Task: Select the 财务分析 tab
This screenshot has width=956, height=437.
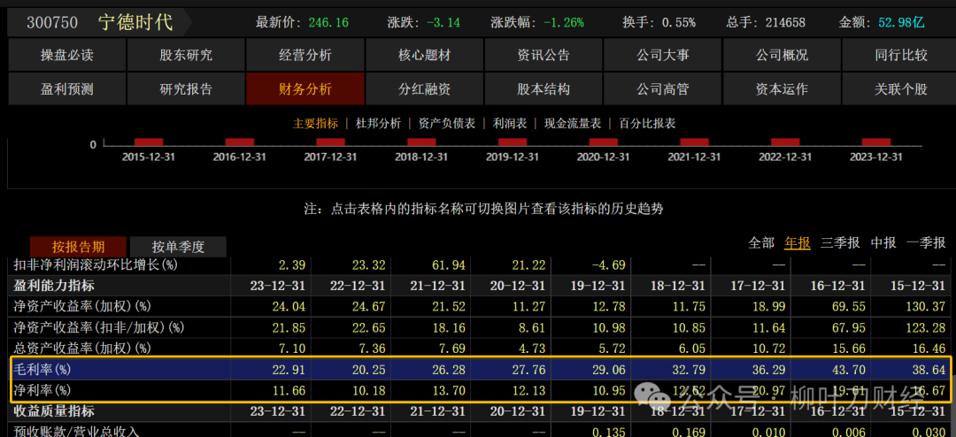Action: coord(305,89)
